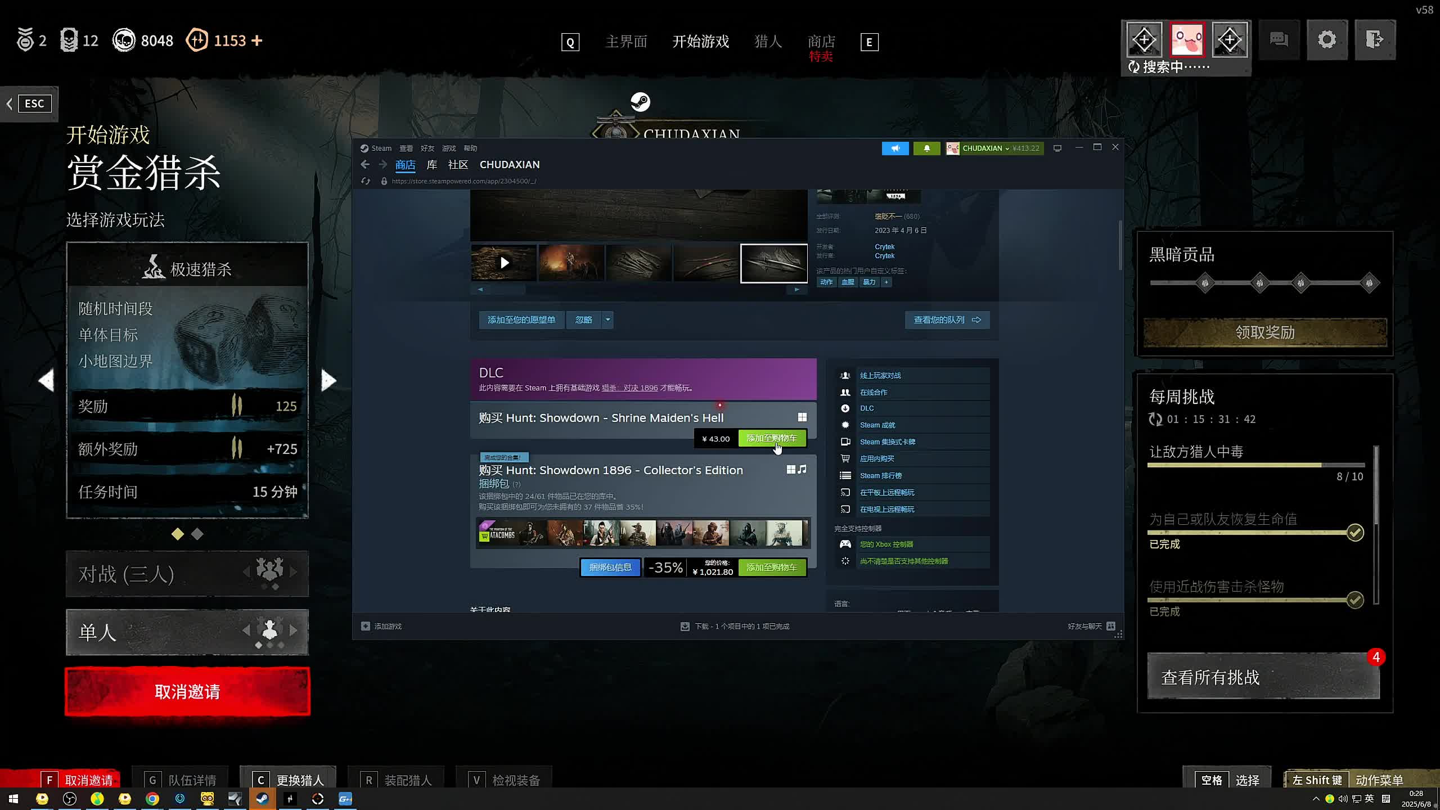Click the Steam store URL field

[x=464, y=181]
